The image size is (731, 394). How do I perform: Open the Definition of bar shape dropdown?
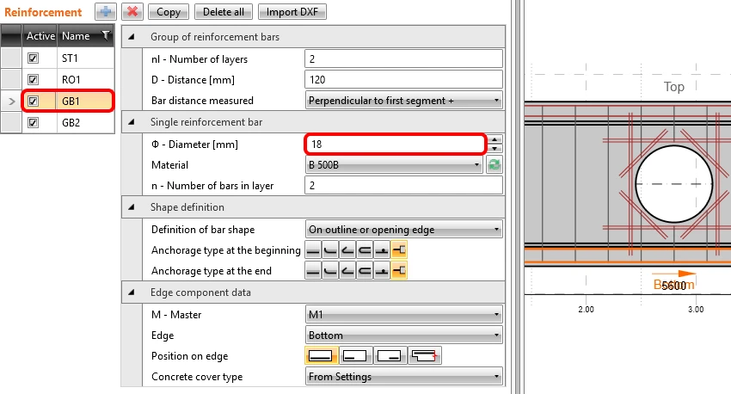point(403,230)
